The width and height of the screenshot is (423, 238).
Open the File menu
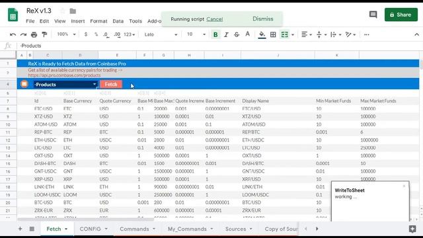pyautogui.click(x=30, y=21)
